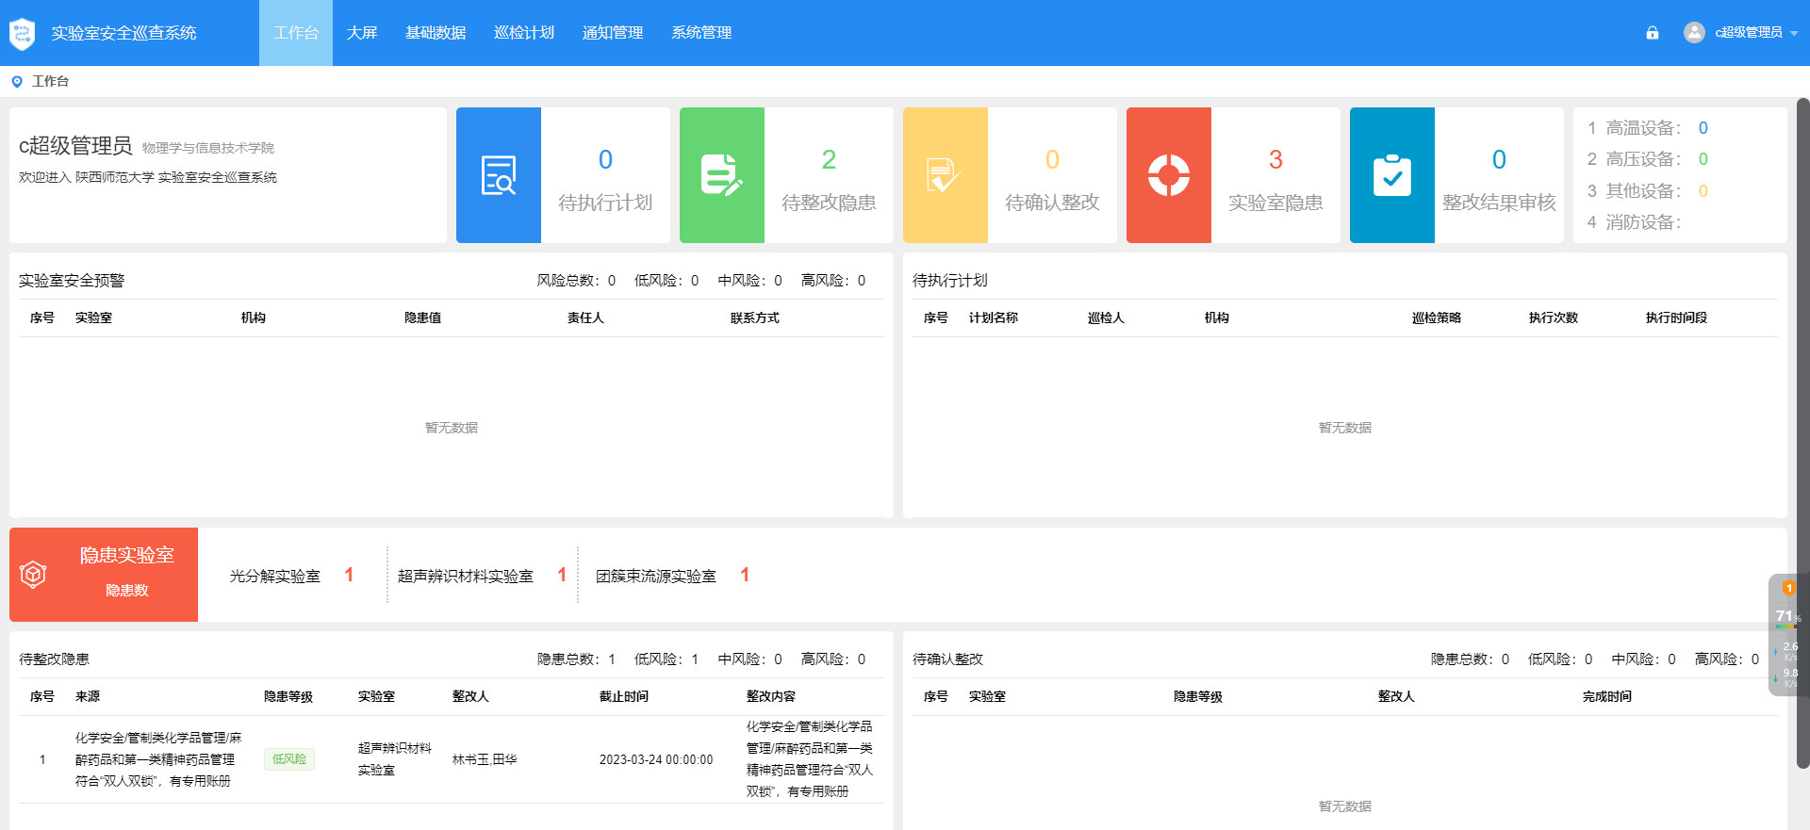Click the 高压设备 row in device list

click(x=1648, y=159)
